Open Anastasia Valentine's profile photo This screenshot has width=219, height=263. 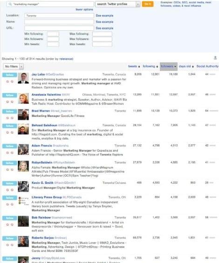[x=23, y=99]
